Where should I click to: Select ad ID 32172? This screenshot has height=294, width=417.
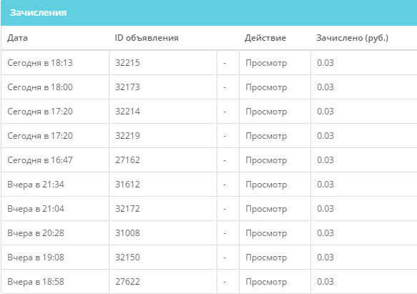click(127, 209)
